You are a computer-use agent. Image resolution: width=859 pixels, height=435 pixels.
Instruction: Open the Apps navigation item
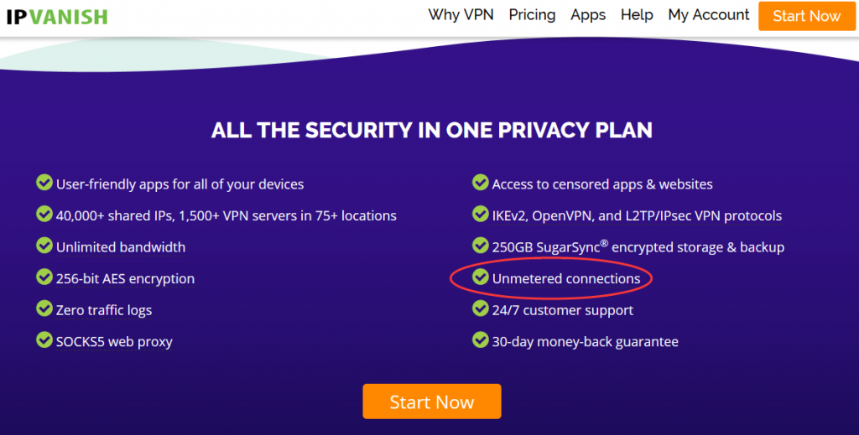(x=588, y=15)
